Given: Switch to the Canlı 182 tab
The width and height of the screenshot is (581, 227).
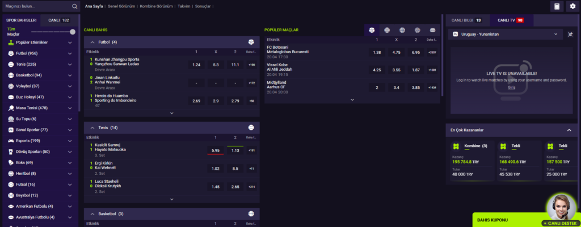Looking at the screenshot, I should click(59, 20).
